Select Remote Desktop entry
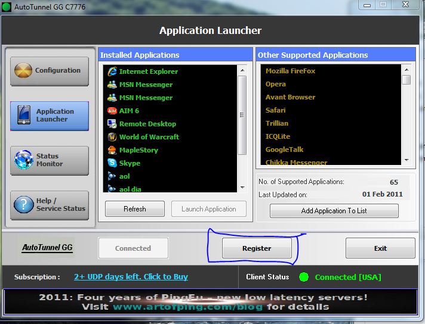425x324 pixels. pos(147,124)
